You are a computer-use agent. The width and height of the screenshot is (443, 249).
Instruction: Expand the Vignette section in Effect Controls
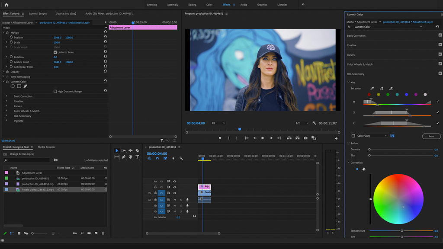point(6,121)
